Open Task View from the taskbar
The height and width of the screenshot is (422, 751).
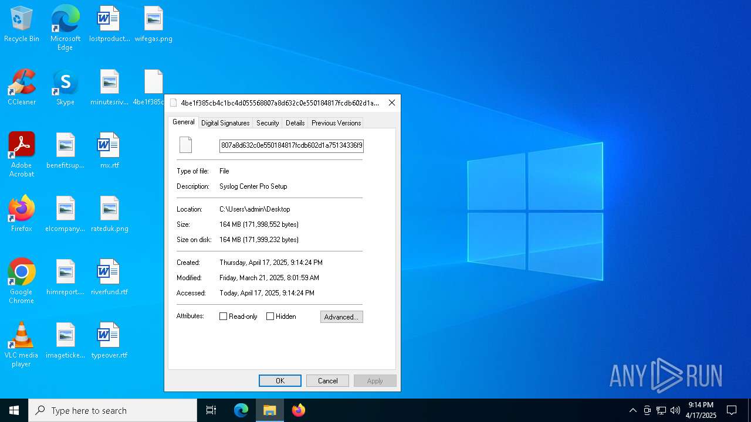click(211, 410)
